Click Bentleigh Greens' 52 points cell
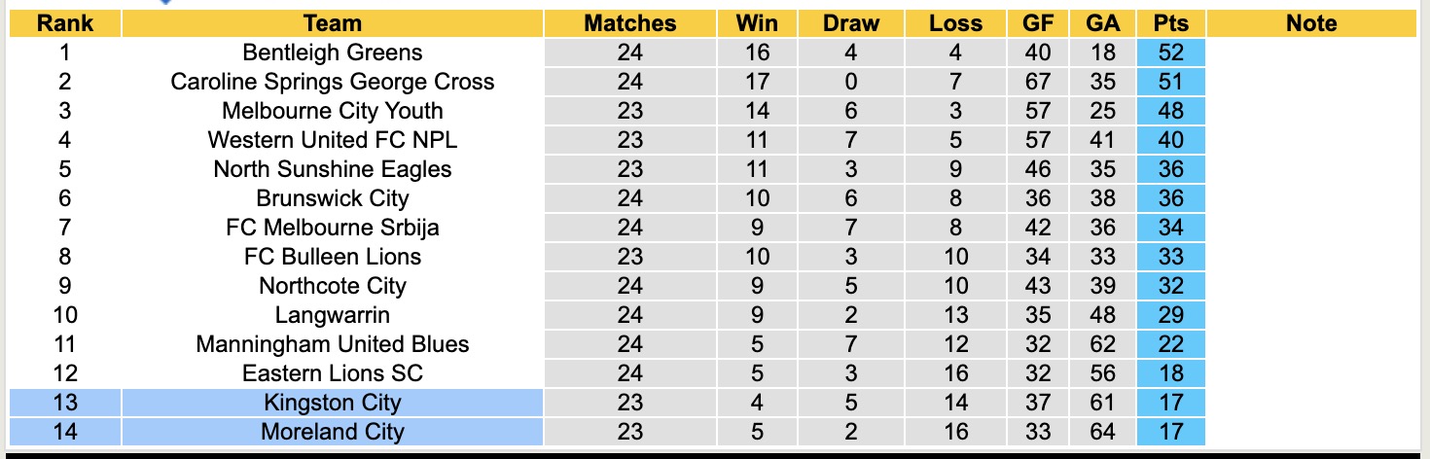 pos(1170,53)
